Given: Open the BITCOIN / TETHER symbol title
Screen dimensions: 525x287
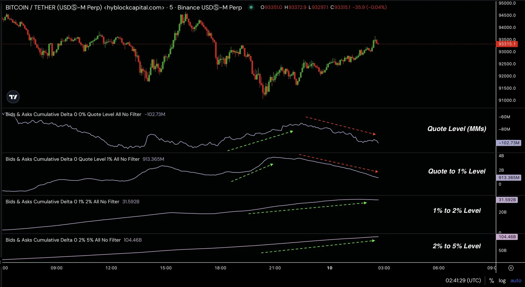Looking at the screenshot, I should pyautogui.click(x=85, y=7).
